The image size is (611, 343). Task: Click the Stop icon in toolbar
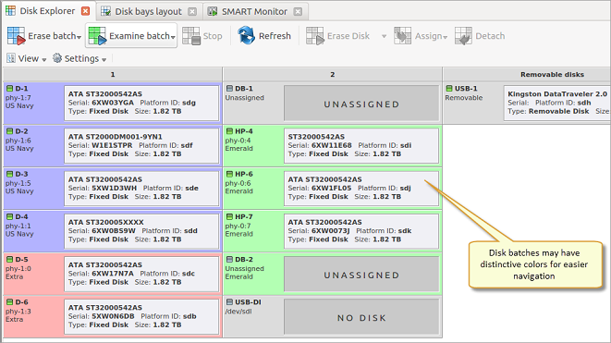pyautogui.click(x=191, y=36)
